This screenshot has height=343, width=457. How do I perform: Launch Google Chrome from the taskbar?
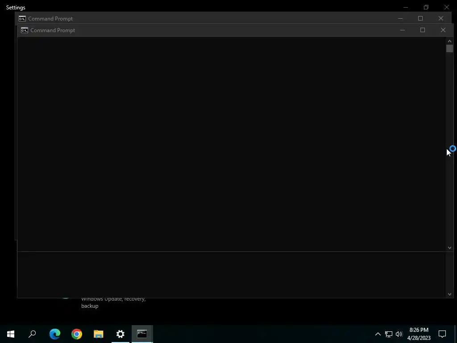point(77,334)
